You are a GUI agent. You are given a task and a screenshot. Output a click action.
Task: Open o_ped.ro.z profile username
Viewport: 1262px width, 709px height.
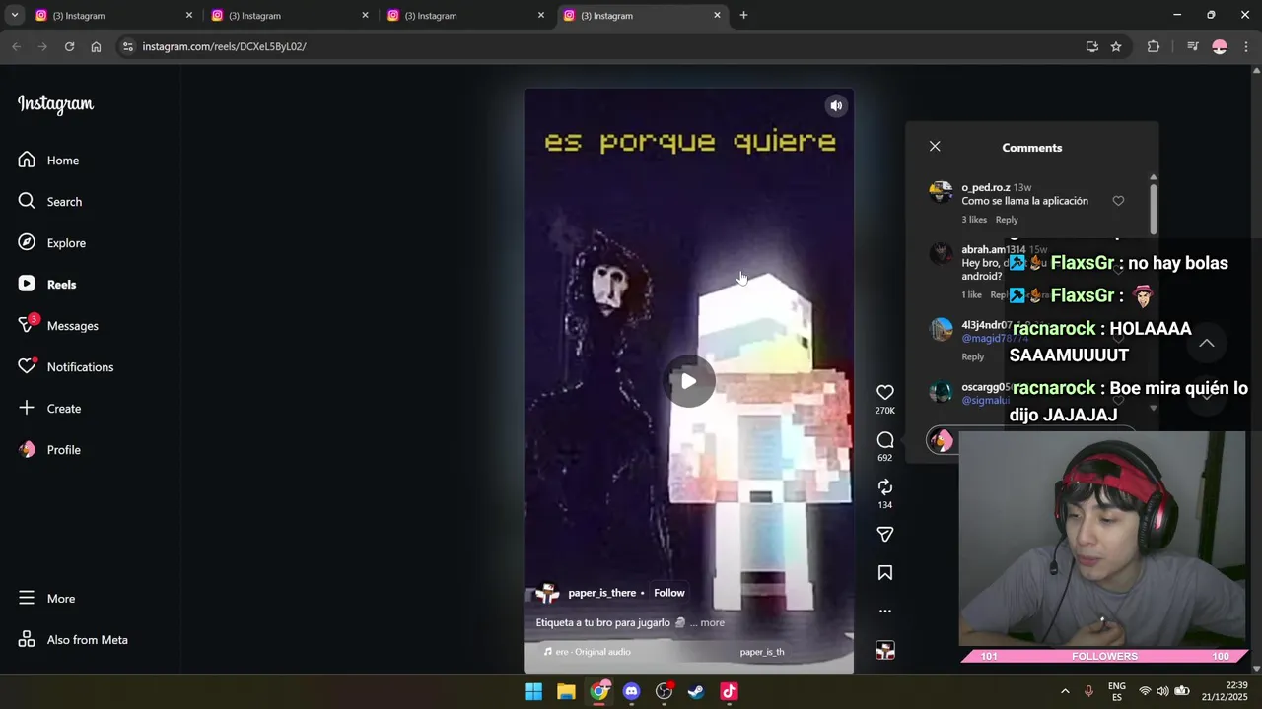coord(985,188)
